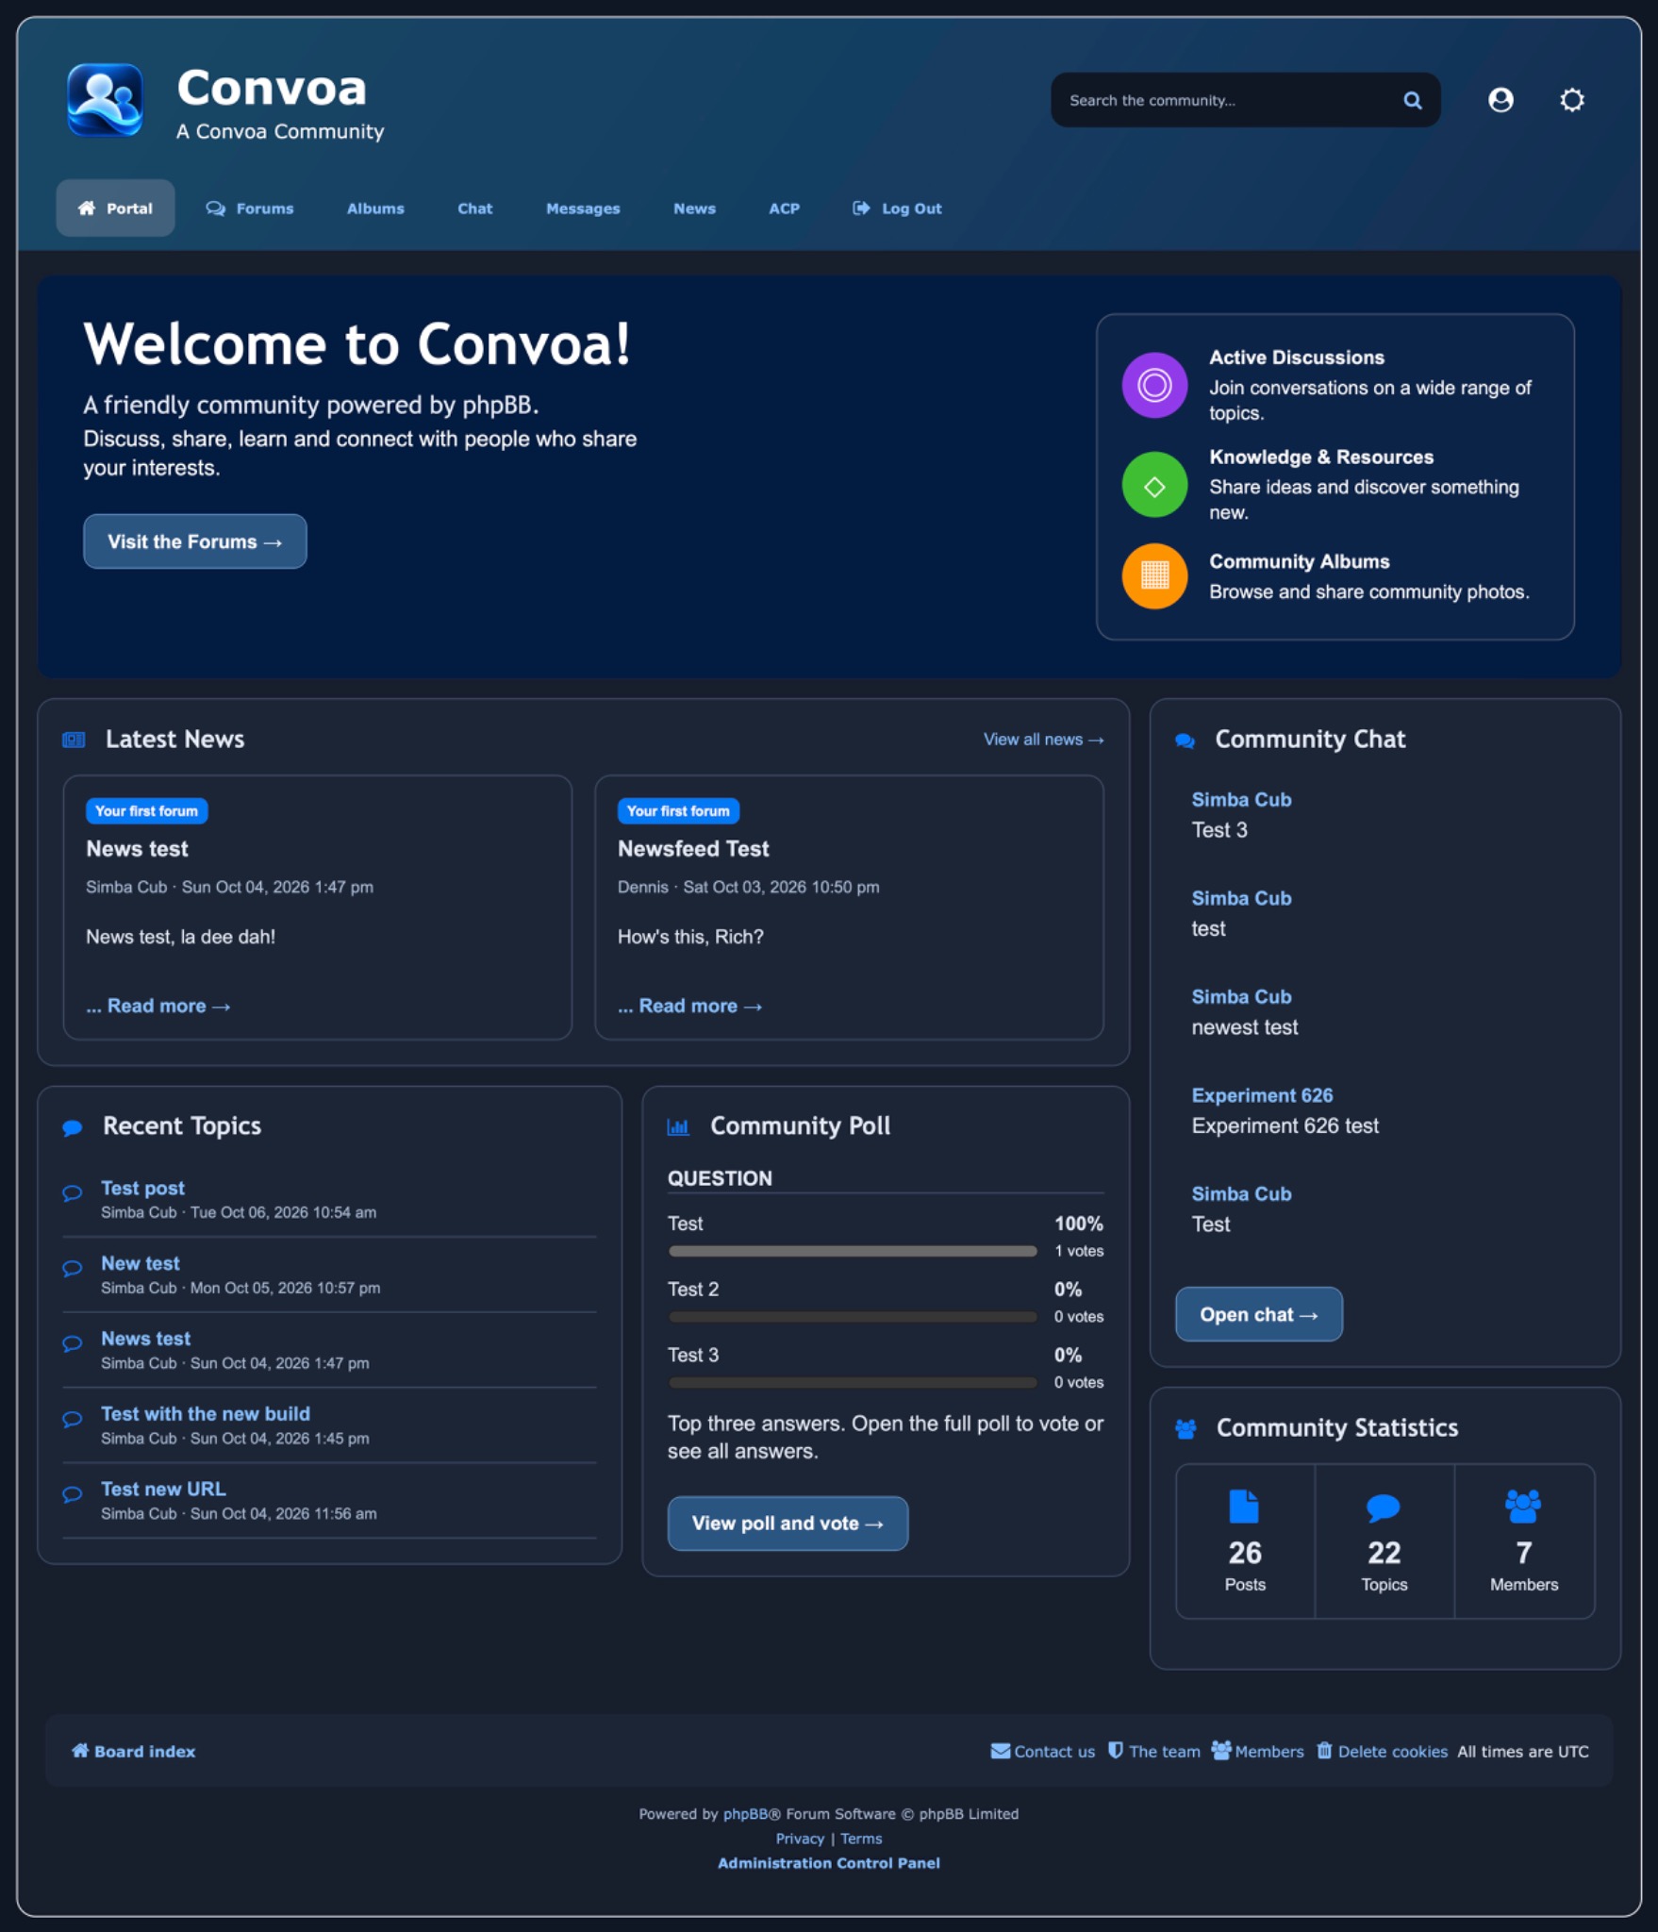1658x1932 pixels.
Task: Click the Members group icon in statistics
Action: click(1523, 1507)
